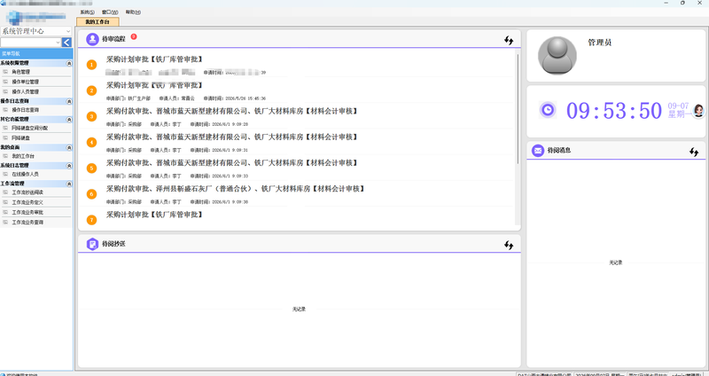Collapse the 系统权限管理 section
The image size is (709, 376).
(69, 63)
